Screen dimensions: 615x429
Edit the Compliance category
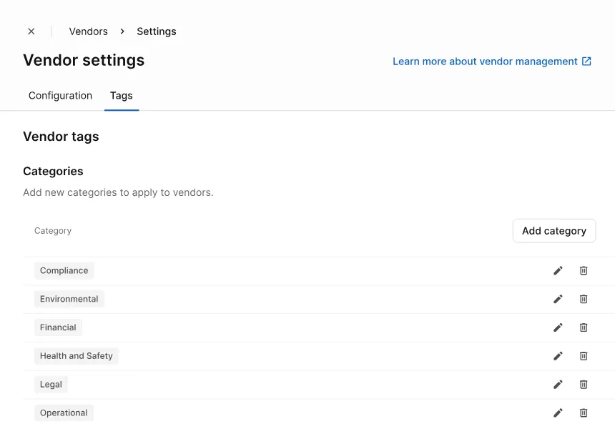pos(558,271)
